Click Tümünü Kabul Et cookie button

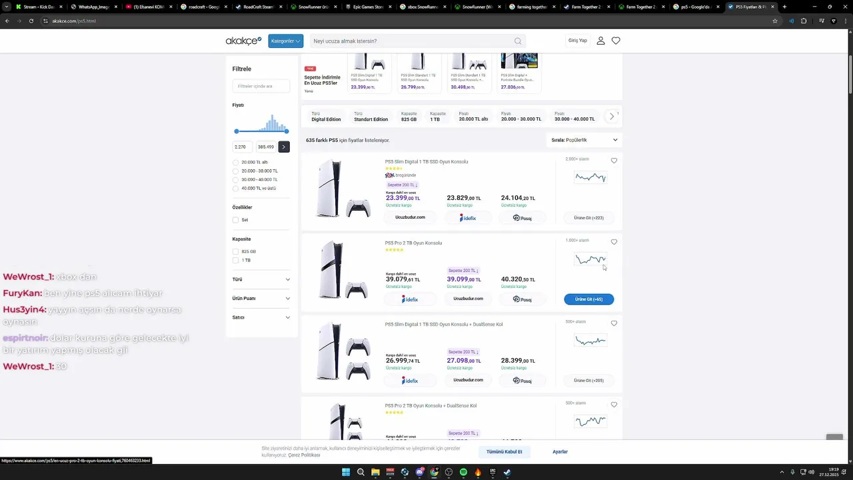pos(504,452)
